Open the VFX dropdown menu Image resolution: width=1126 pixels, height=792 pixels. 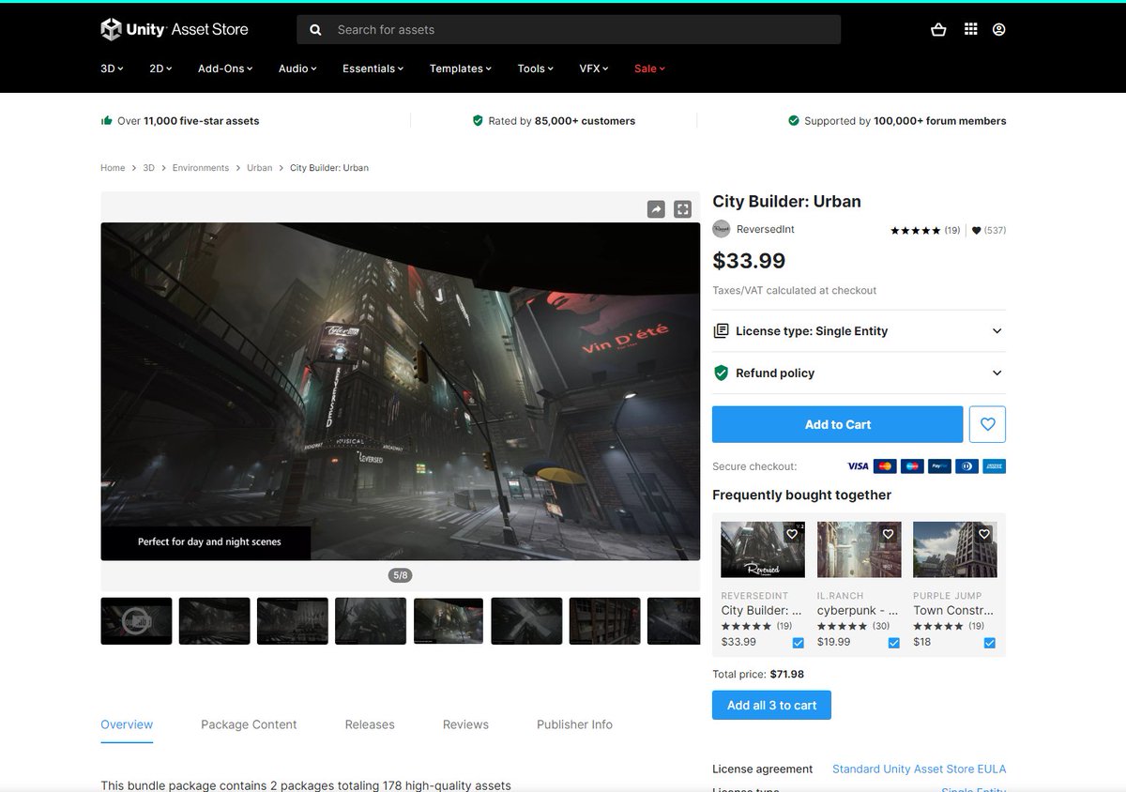coord(593,69)
